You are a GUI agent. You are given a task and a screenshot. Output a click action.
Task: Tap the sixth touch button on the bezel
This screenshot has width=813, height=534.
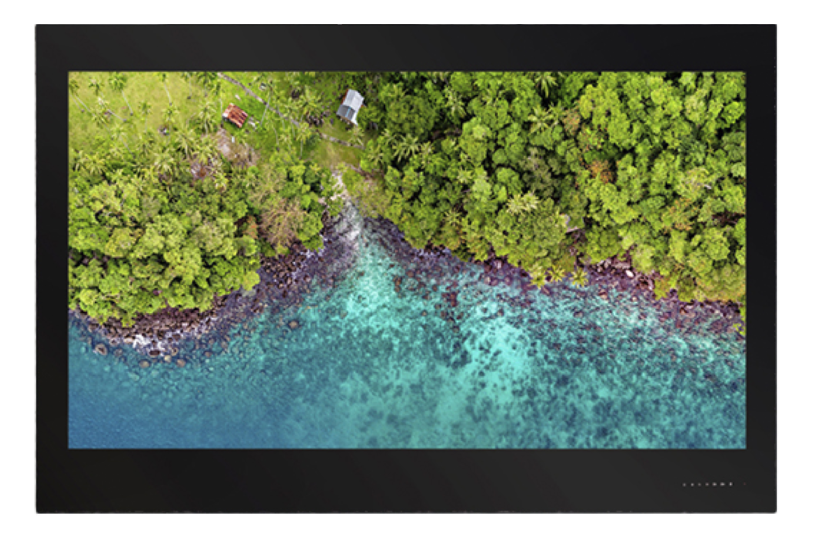(x=722, y=484)
